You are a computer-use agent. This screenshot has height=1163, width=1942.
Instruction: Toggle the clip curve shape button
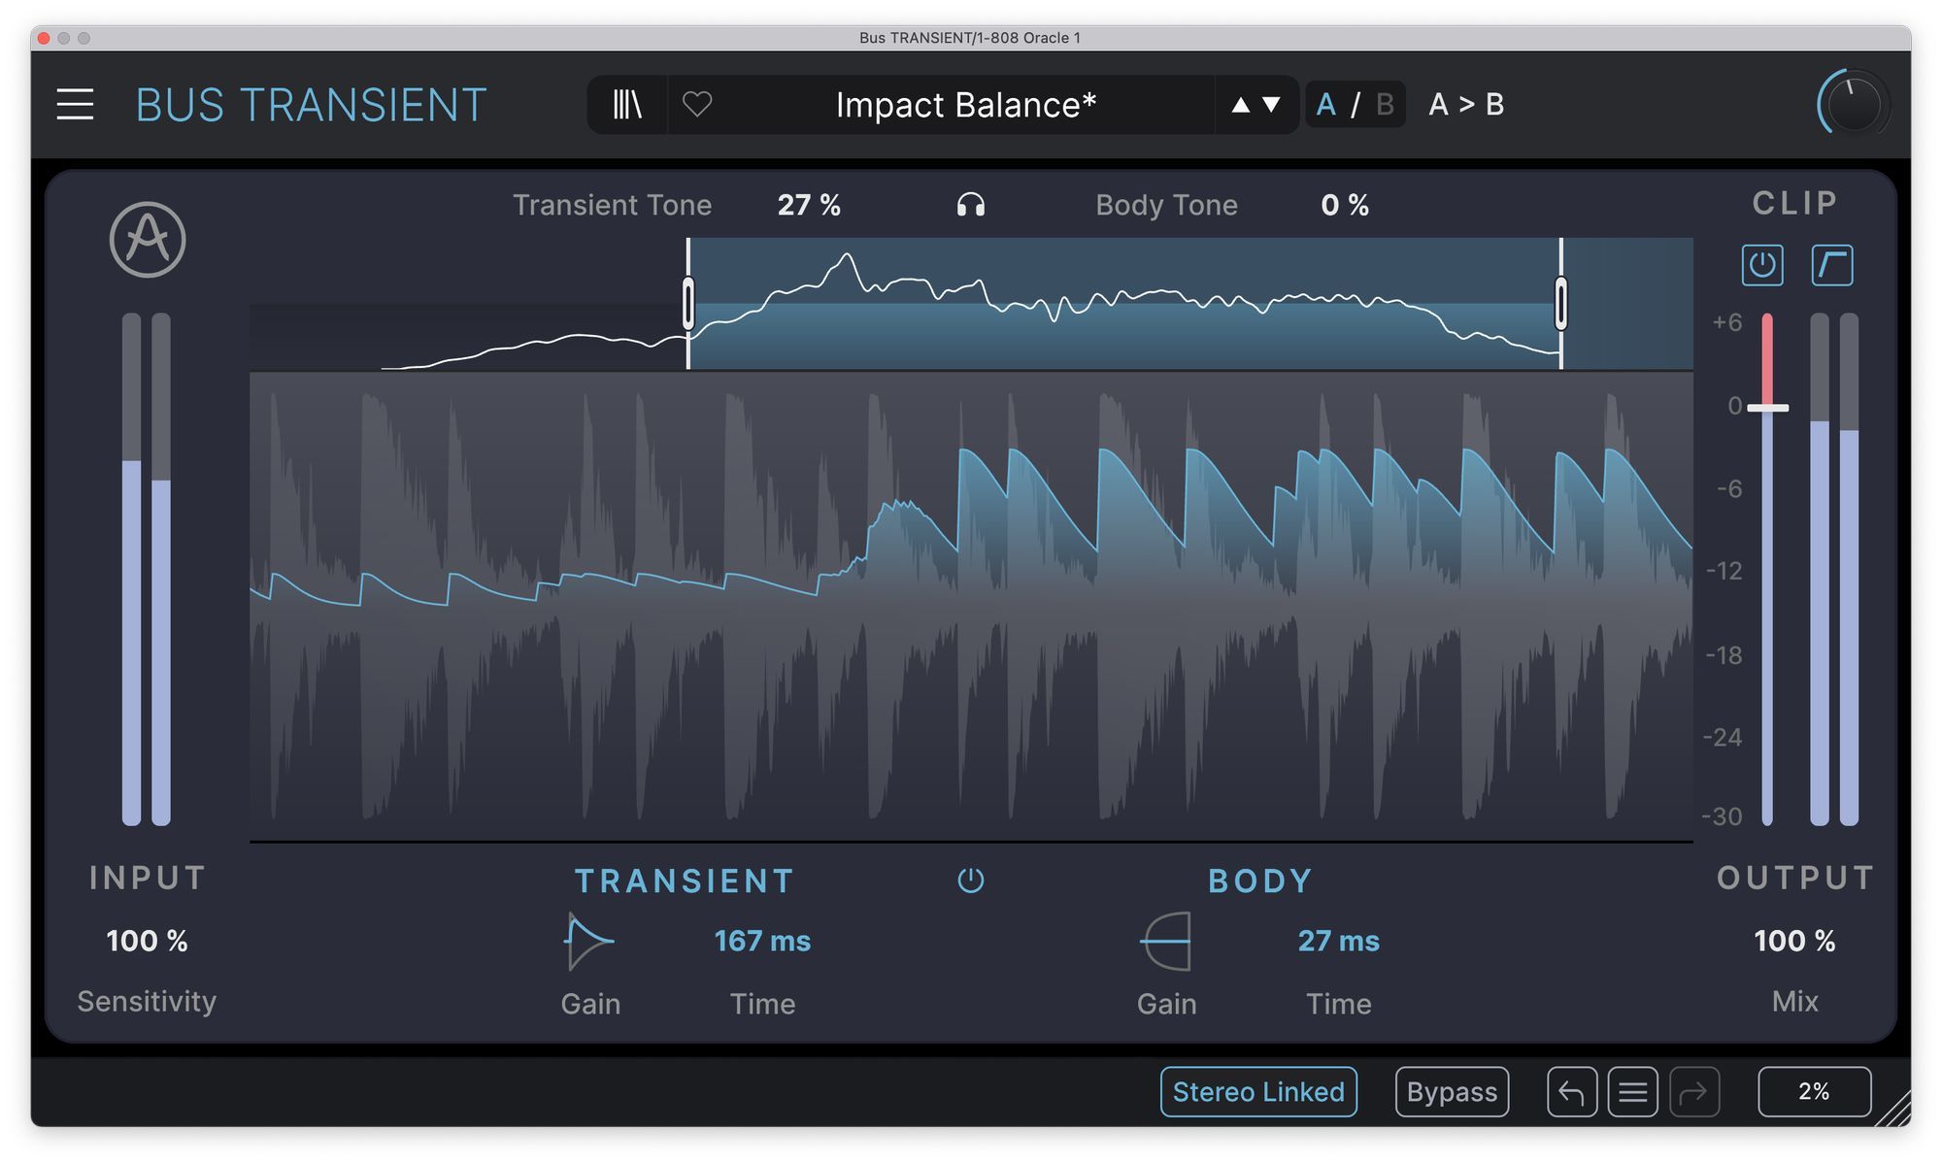[1831, 265]
